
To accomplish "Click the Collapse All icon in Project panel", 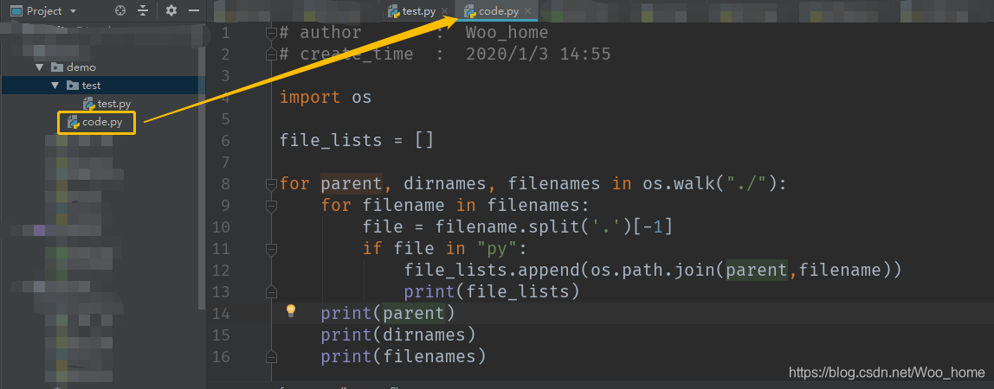I will pyautogui.click(x=143, y=10).
